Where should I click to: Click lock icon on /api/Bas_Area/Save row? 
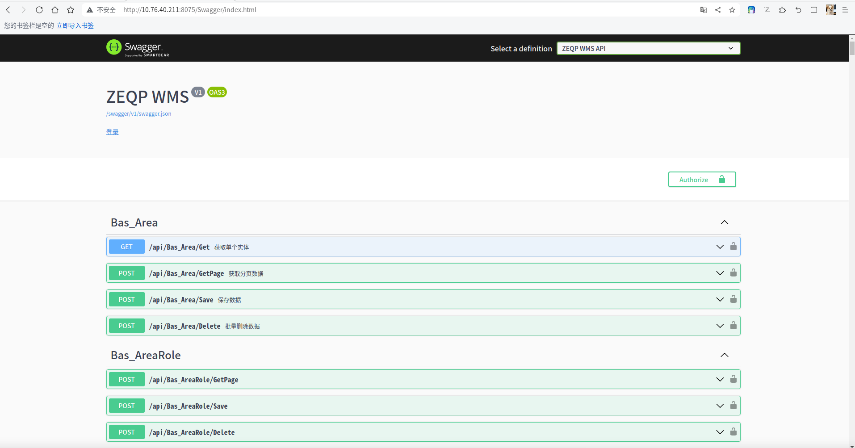[733, 299]
